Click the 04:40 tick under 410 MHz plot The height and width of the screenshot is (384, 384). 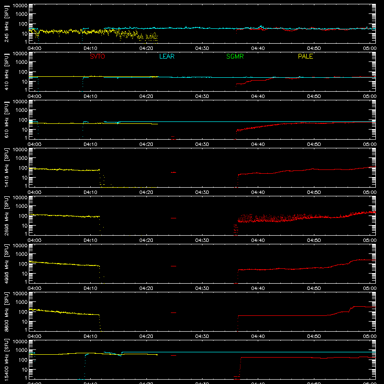point(258,96)
